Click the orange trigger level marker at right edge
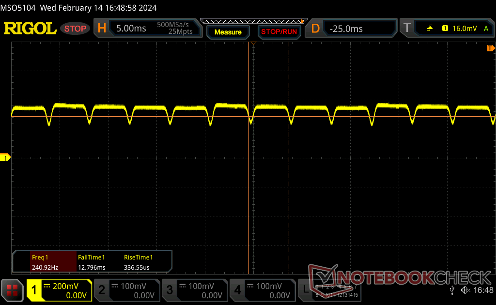Image resolution: width=496 pixels, height=305 pixels. [491, 48]
